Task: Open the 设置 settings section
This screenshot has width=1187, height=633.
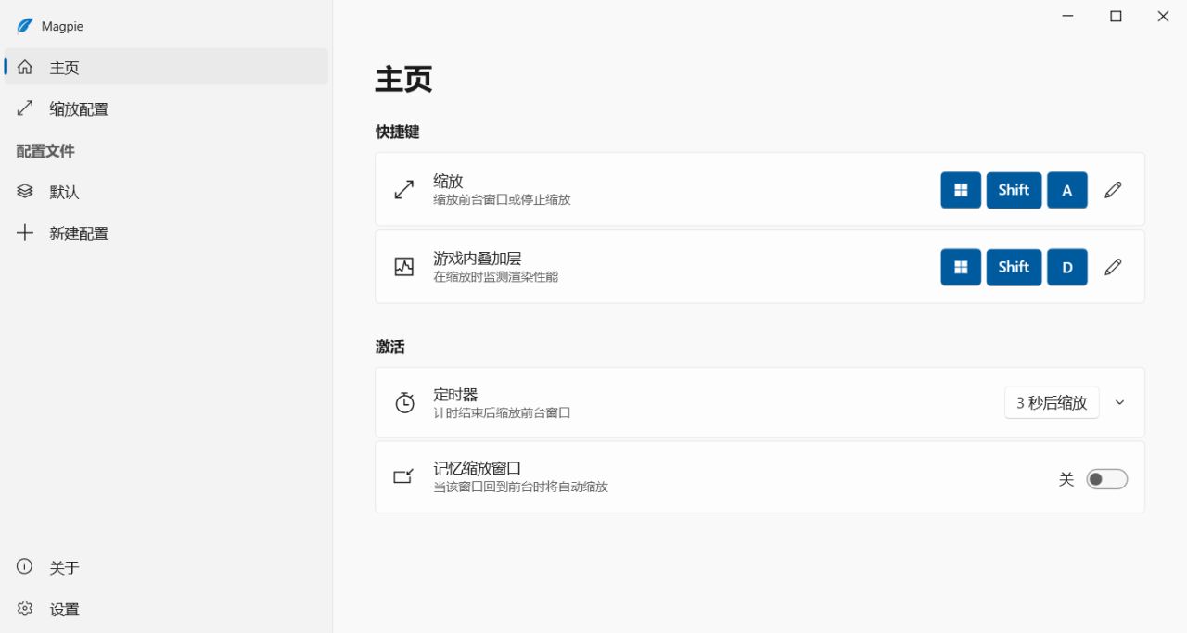Action: coord(64,609)
